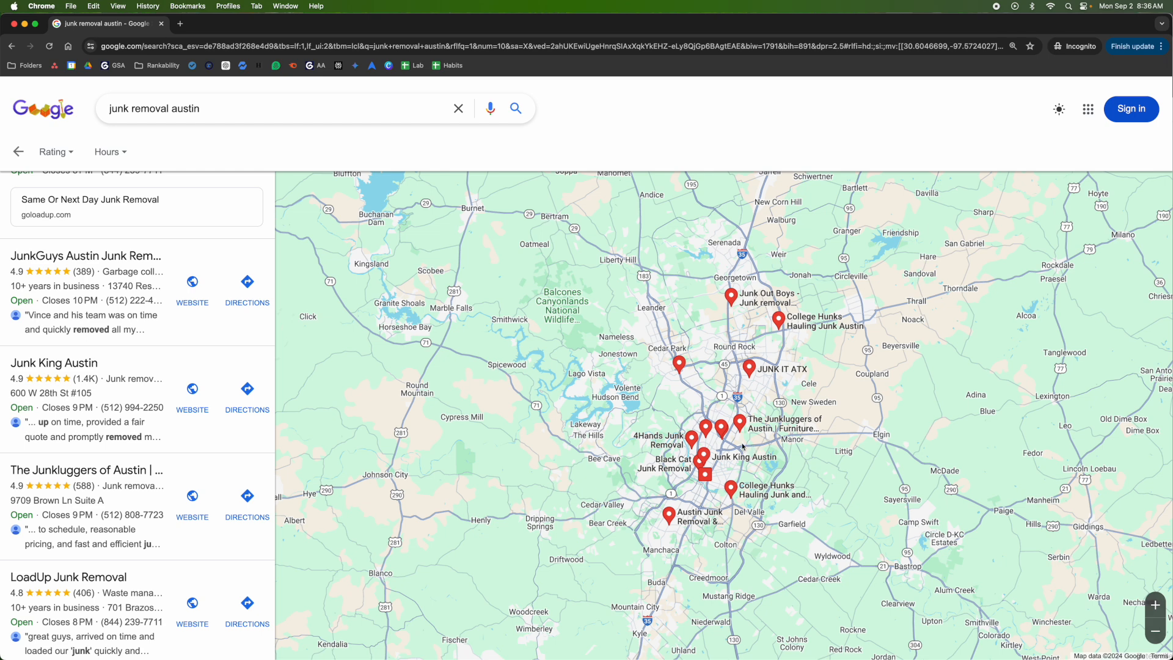Open the Rankability bookmarks folder
This screenshot has height=660, width=1173.
click(156, 65)
